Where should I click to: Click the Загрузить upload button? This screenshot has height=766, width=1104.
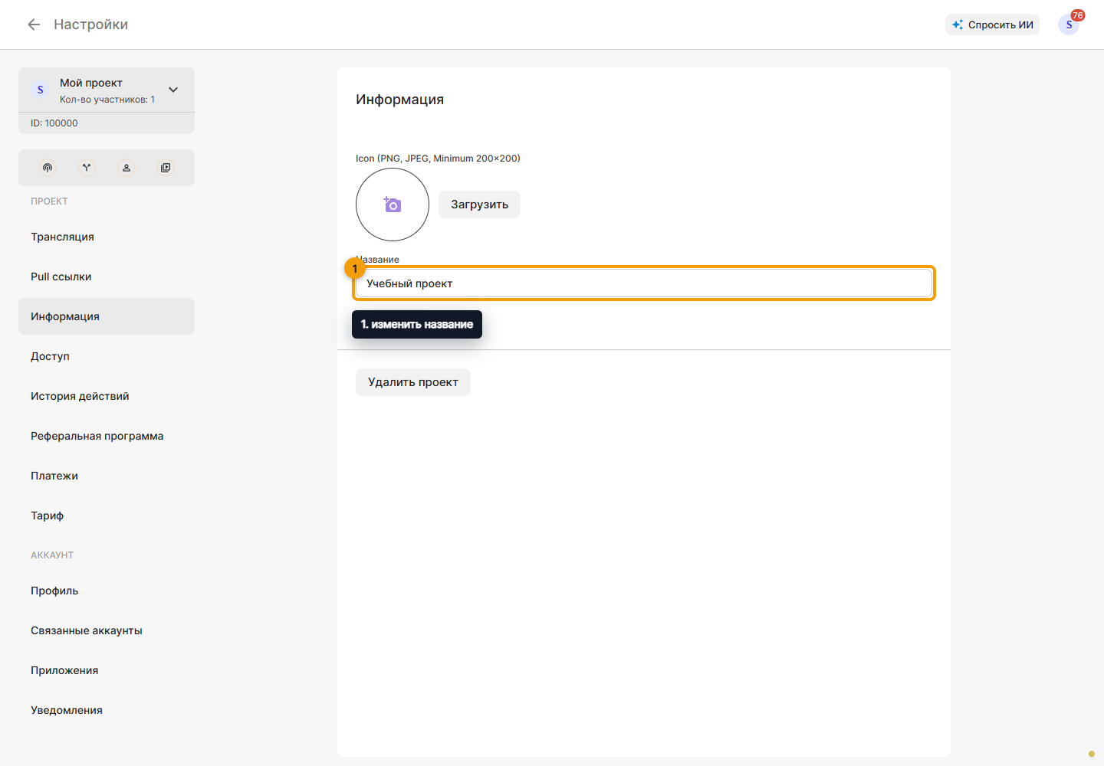(479, 205)
